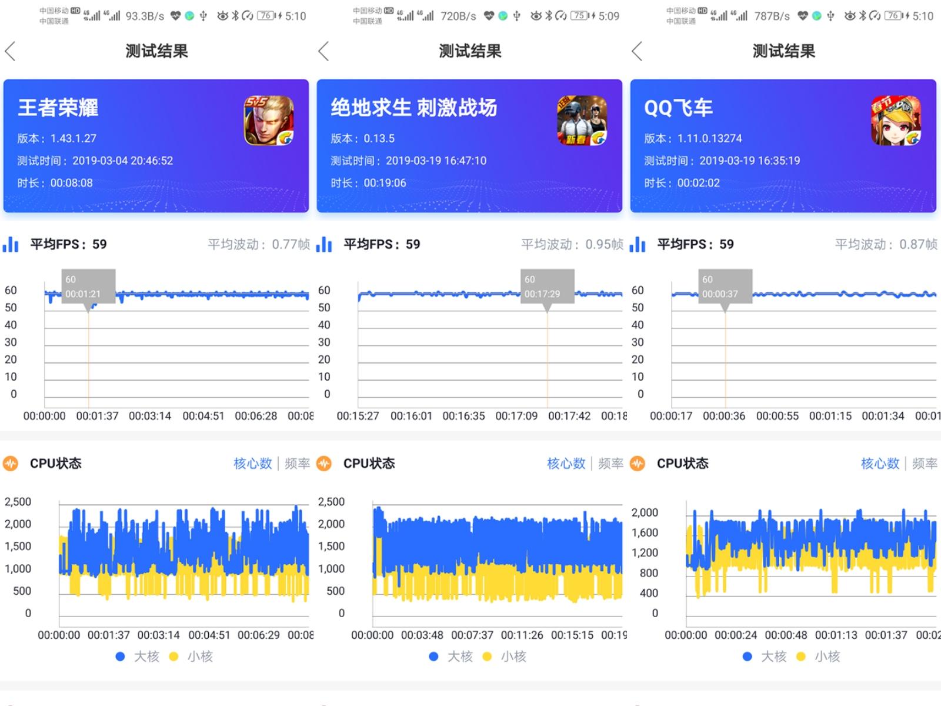Tap version text 1.43.1.27
941x706 pixels.
(x=74, y=139)
